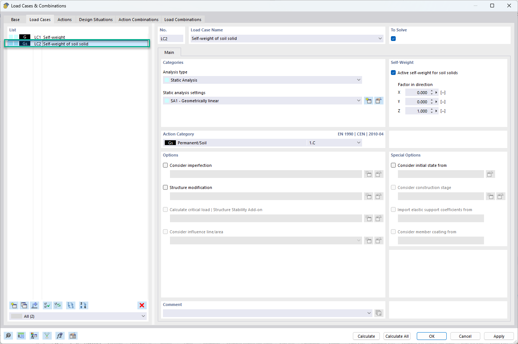Click the Calculate All button
The height and width of the screenshot is (344, 518).
point(397,336)
